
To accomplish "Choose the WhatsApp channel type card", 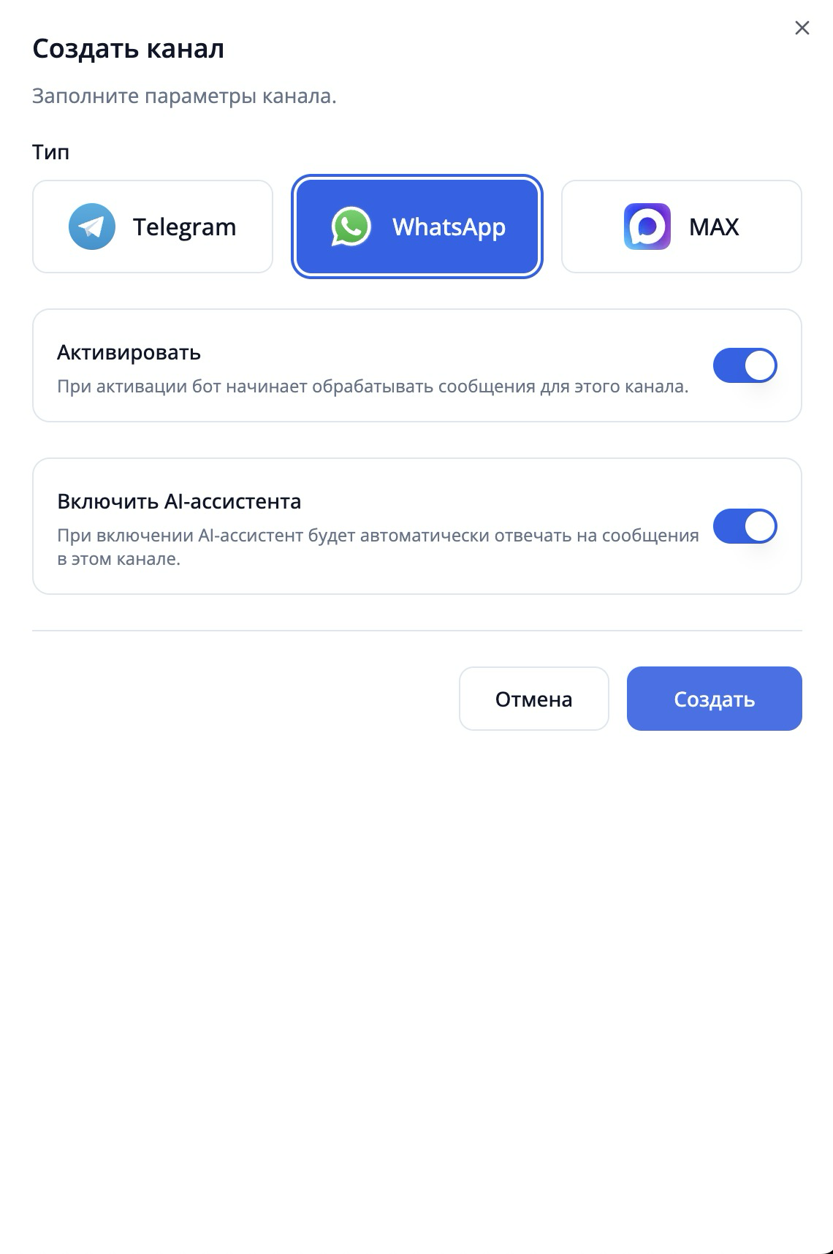I will [x=417, y=227].
